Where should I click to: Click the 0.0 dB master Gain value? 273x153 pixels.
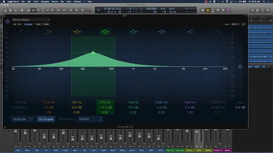[240, 108]
